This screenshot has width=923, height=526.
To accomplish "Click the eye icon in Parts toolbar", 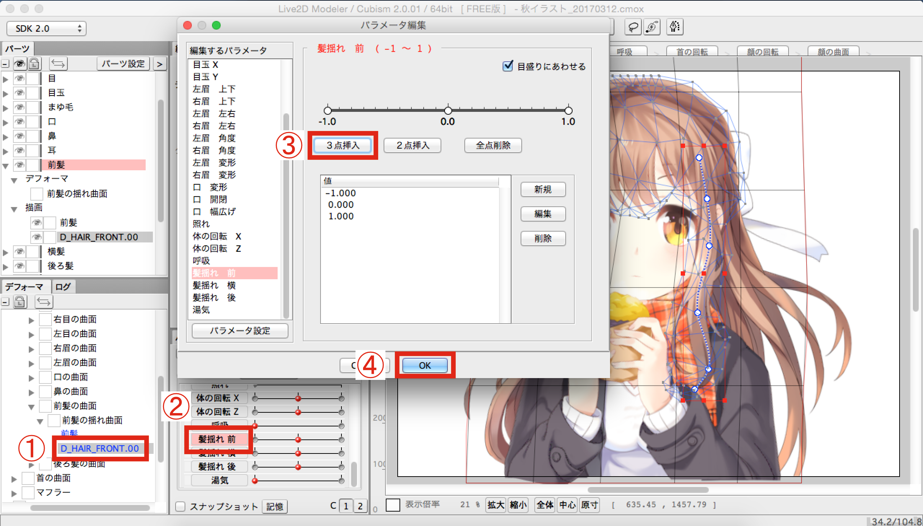I will [x=20, y=64].
